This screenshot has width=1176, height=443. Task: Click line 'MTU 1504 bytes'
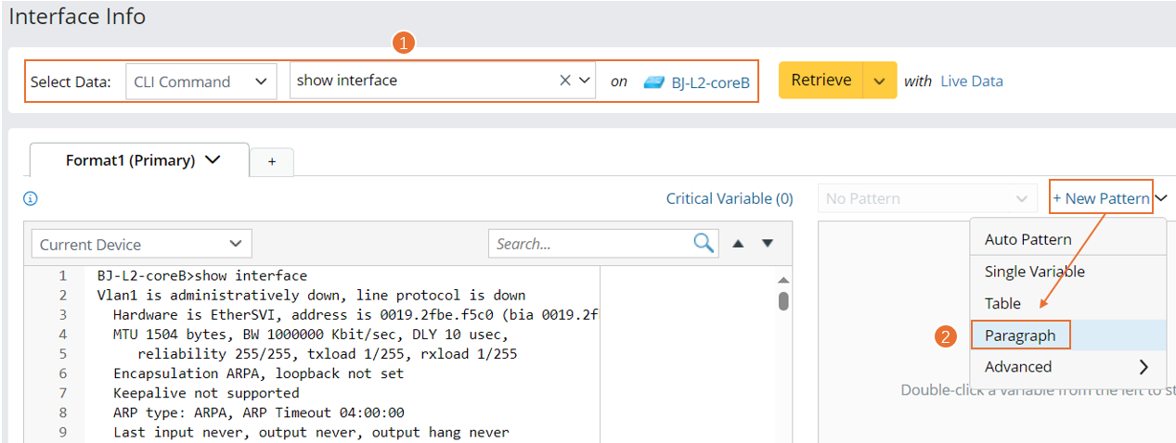(x=311, y=334)
